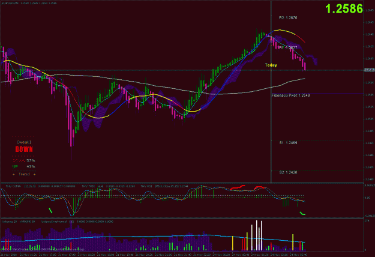The image size is (375, 257).
Task: Click the red DOWN trend signal text
Action: tap(24, 150)
